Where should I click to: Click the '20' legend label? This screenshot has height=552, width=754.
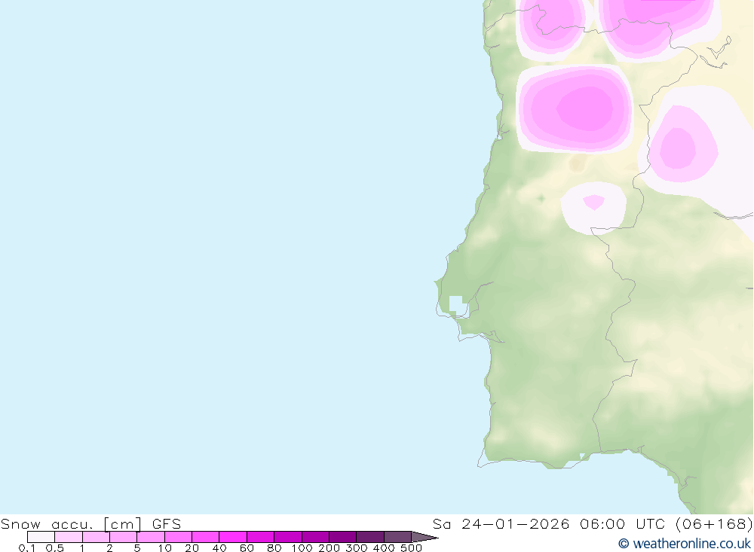point(192,547)
